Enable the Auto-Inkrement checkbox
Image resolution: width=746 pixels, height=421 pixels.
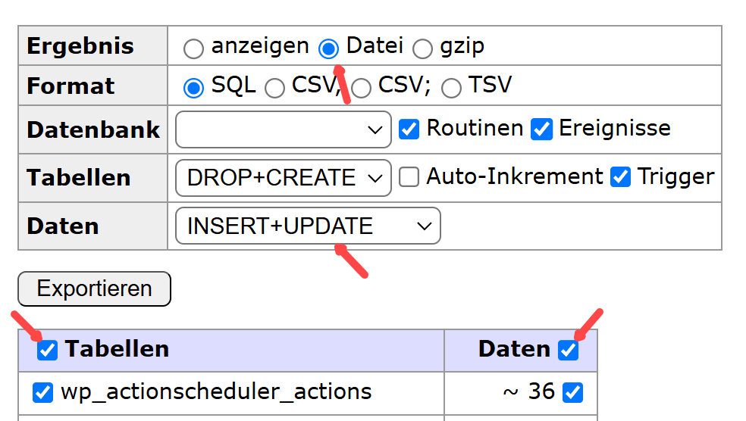[409, 177]
